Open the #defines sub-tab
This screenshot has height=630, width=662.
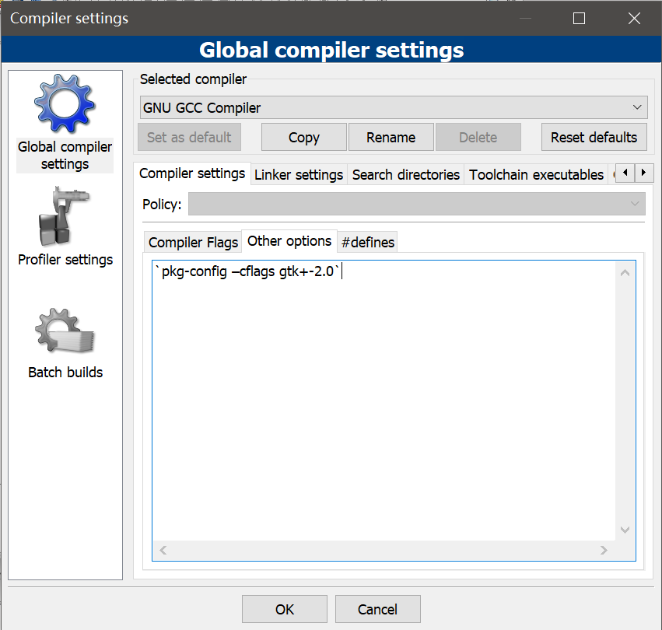[x=368, y=242]
